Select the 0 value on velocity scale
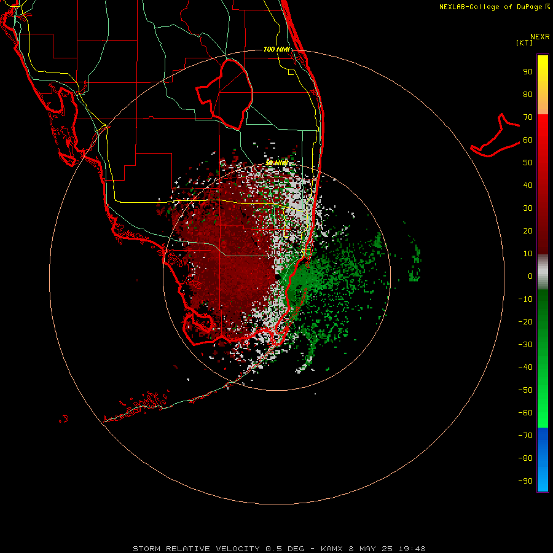This screenshot has width=553, height=553. click(x=530, y=276)
